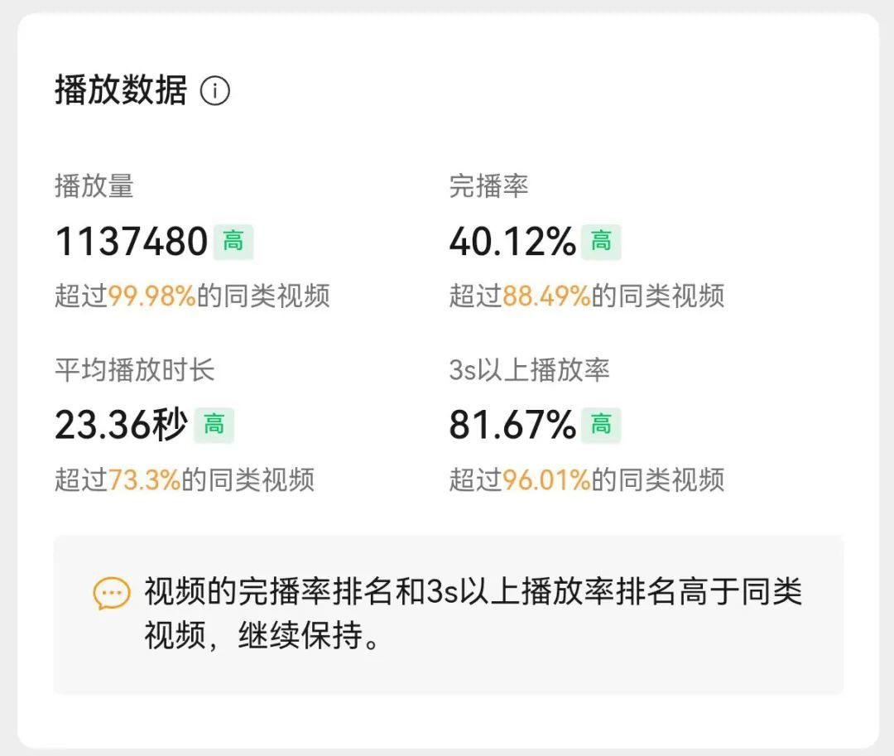This screenshot has width=894, height=756.
Task: Click the orange chat bubble icon
Action: (x=112, y=593)
